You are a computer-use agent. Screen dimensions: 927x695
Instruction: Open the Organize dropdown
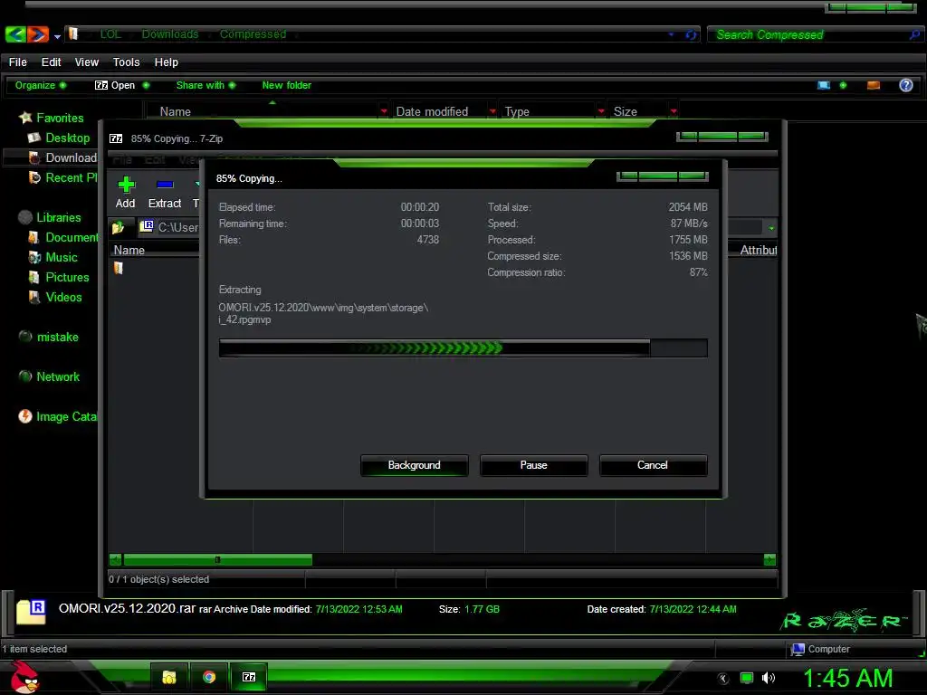click(x=40, y=85)
